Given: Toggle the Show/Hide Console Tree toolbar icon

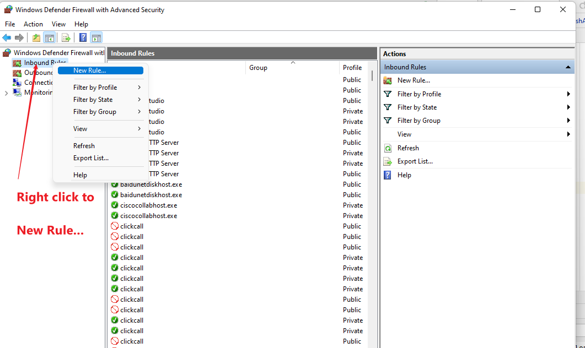Looking at the screenshot, I should pyautogui.click(x=49, y=37).
